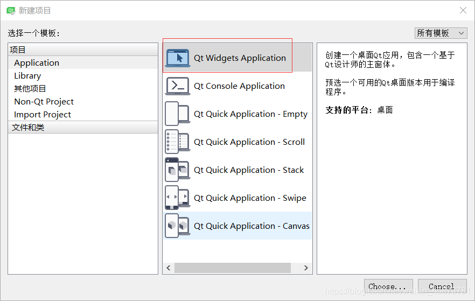475x301 pixels.
Task: Open the 所有模板 filter dropdown
Action: [x=441, y=33]
